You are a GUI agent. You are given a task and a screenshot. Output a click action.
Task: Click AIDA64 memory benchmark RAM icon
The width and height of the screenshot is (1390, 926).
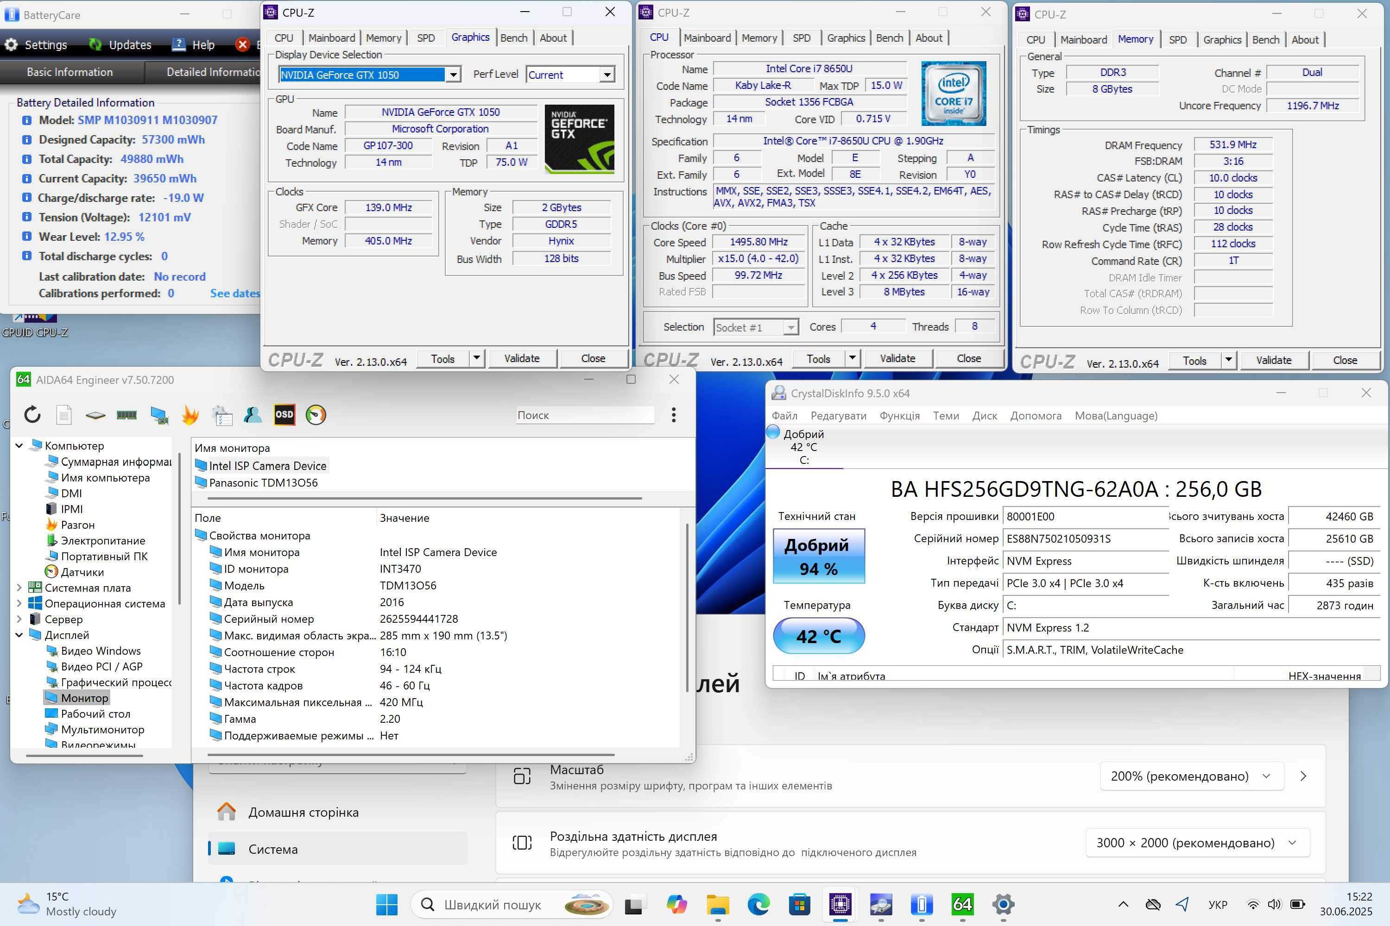[126, 414]
